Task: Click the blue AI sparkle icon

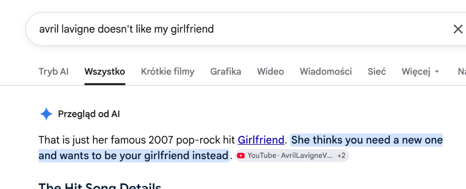Action: click(x=46, y=114)
